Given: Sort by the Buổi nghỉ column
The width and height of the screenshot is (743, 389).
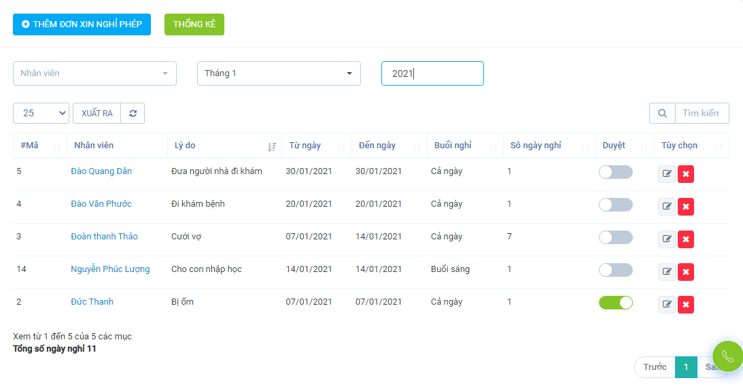Looking at the screenshot, I should 466,146.
